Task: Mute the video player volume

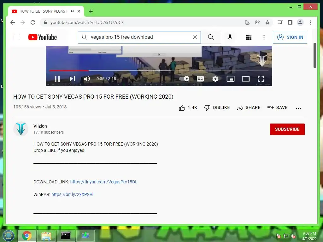Action: point(87,78)
